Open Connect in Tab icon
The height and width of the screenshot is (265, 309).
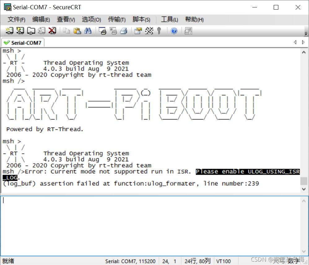31,31
